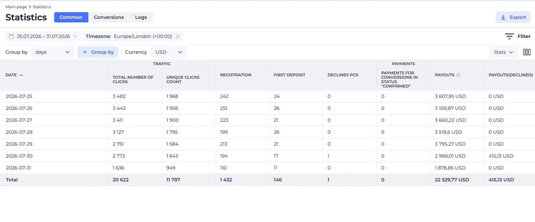The width and height of the screenshot is (535, 222).
Task: Click total clicks value 3 482
Action: (x=119, y=96)
